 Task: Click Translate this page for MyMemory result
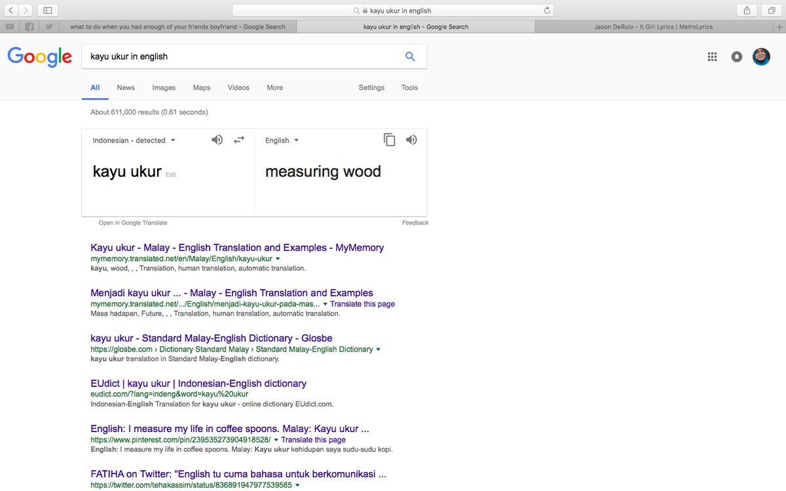(x=362, y=304)
